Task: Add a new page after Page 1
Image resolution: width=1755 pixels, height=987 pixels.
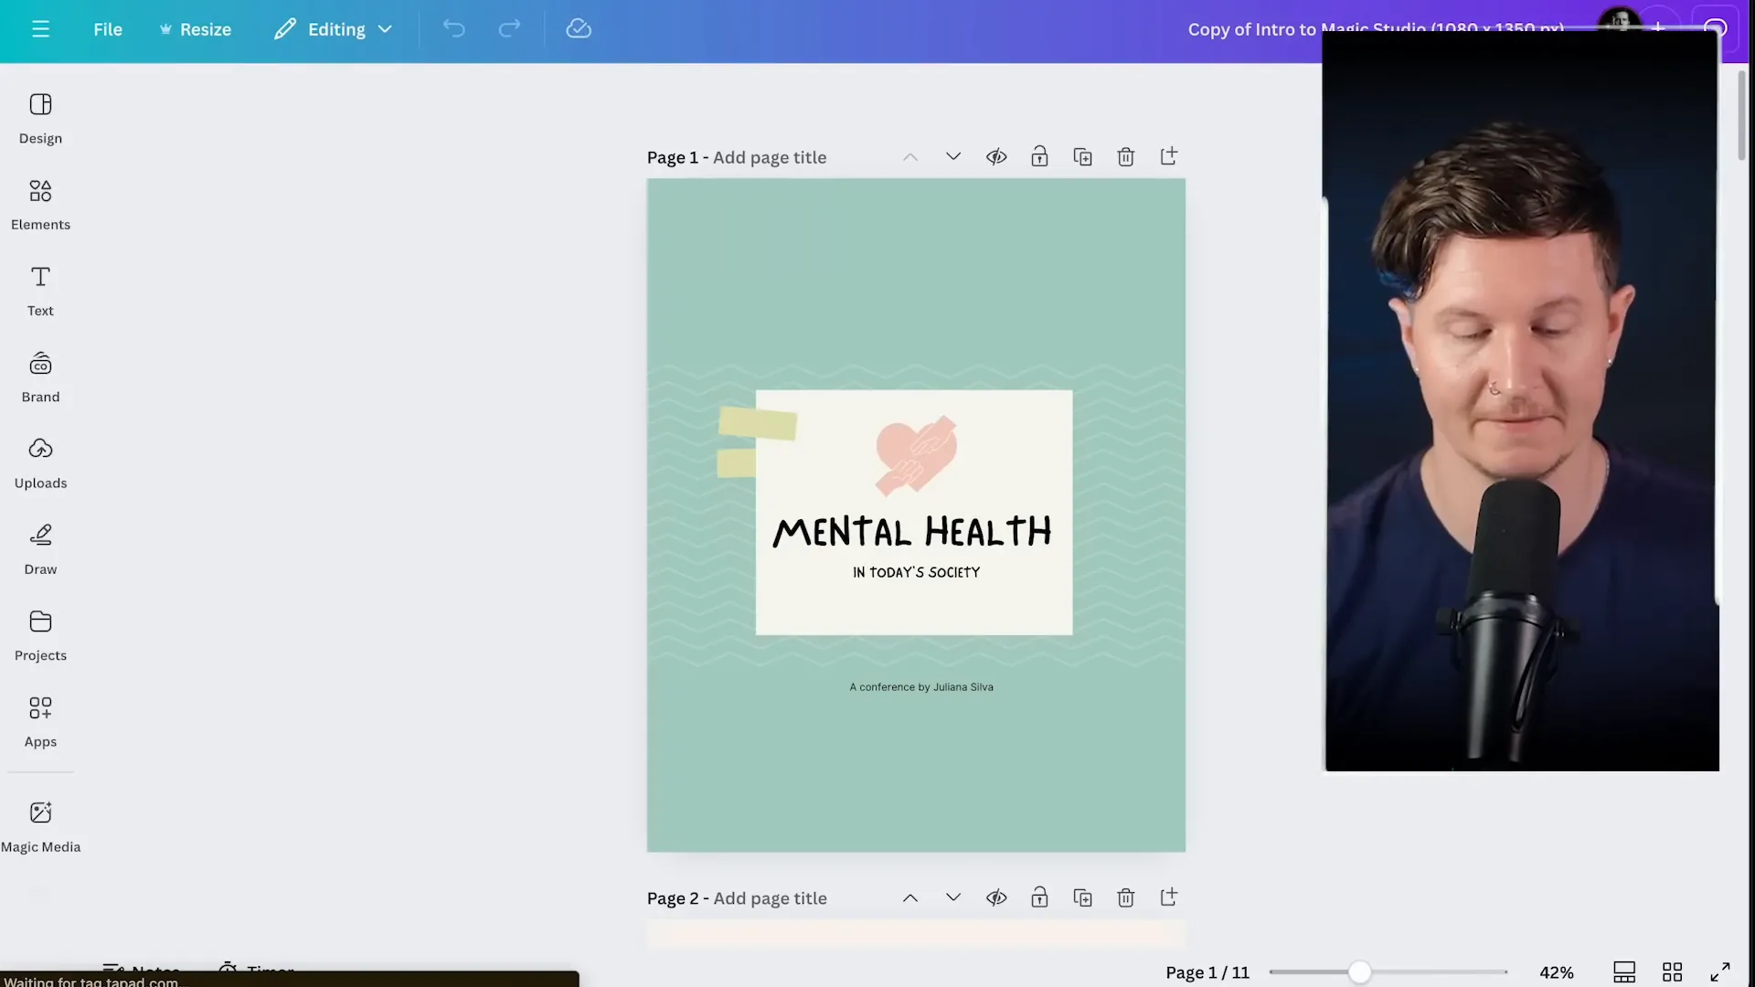Action: pos(1169,156)
